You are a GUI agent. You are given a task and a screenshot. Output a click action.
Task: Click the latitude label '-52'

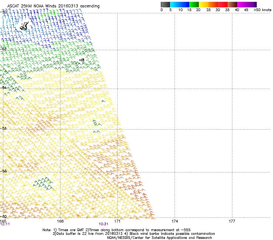(x=3, y=49)
